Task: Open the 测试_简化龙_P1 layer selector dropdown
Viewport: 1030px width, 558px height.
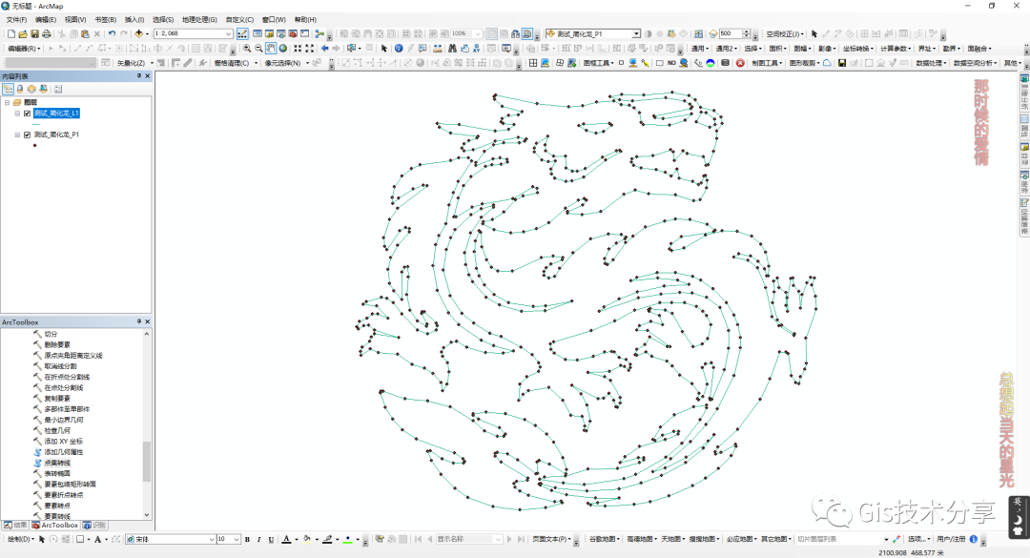Action: (636, 33)
